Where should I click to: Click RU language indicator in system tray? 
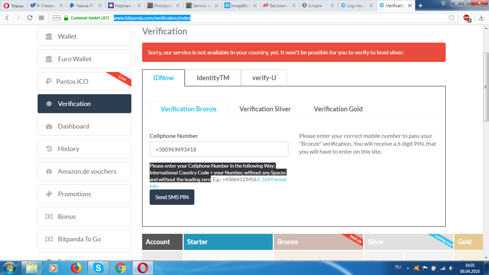398,267
